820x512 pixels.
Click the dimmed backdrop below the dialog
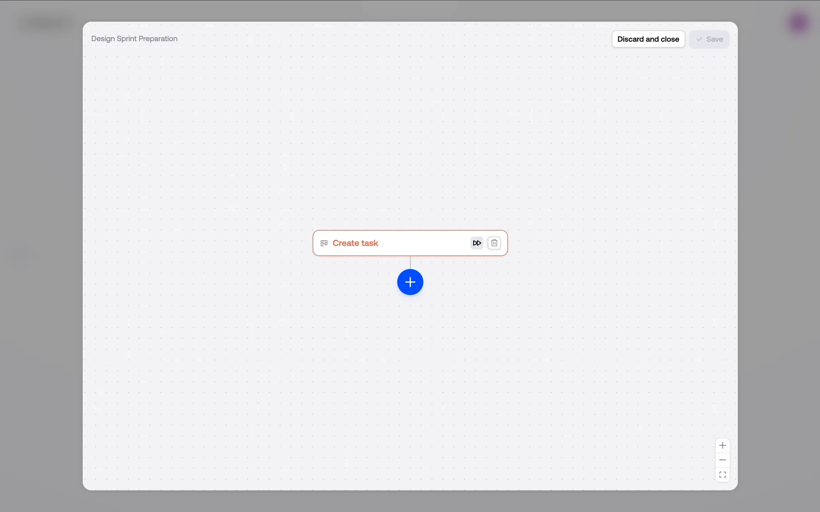tap(410, 502)
